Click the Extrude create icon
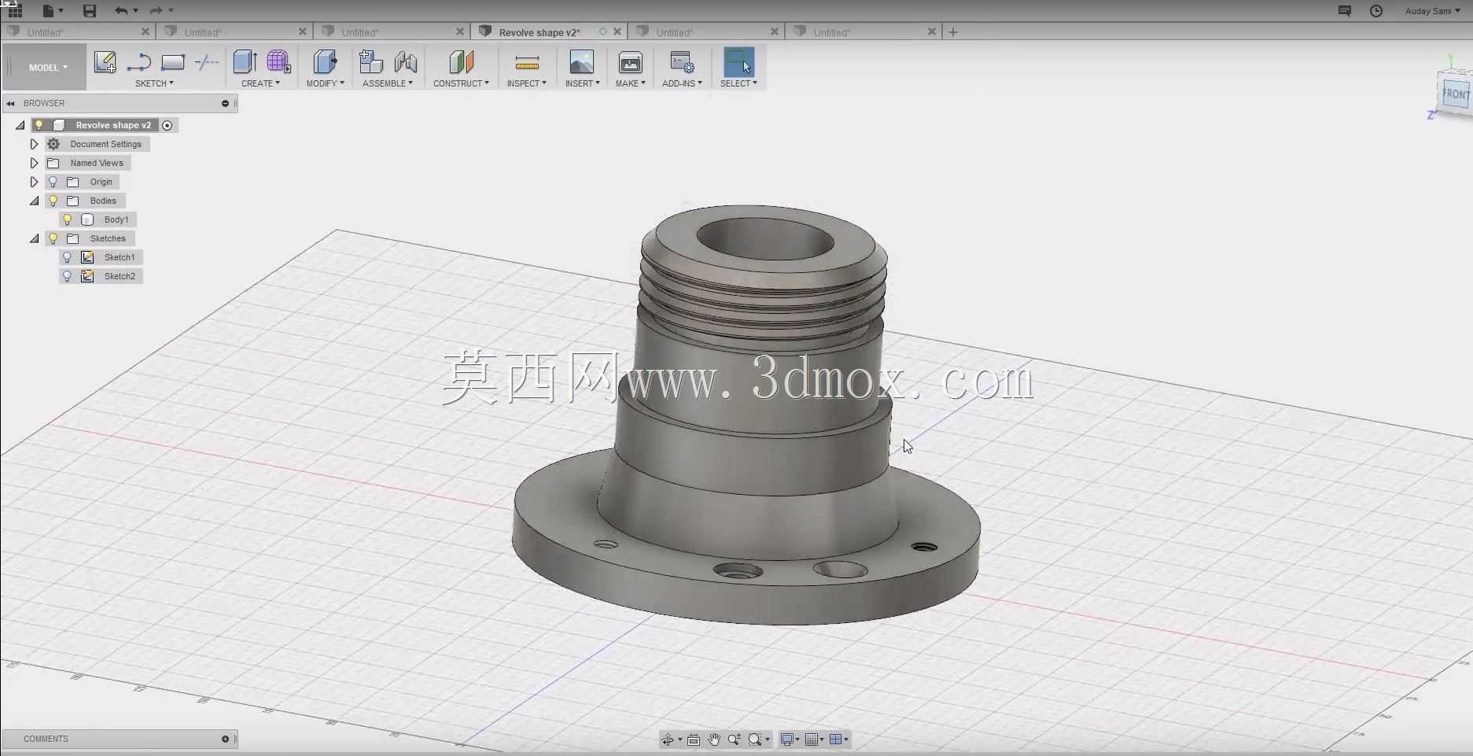Screen dimensions: 1473x756 coord(245,62)
